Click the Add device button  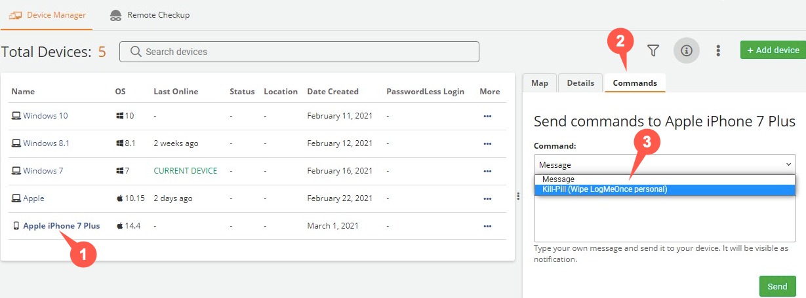[773, 50]
